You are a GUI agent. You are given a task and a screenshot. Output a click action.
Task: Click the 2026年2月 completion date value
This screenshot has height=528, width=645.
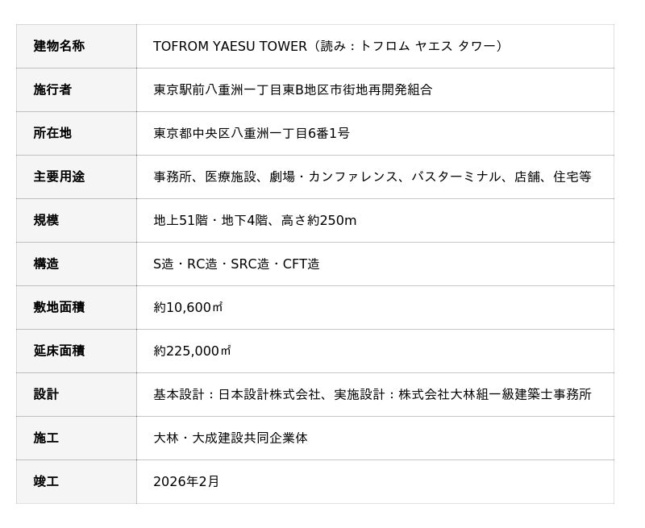tap(186, 481)
